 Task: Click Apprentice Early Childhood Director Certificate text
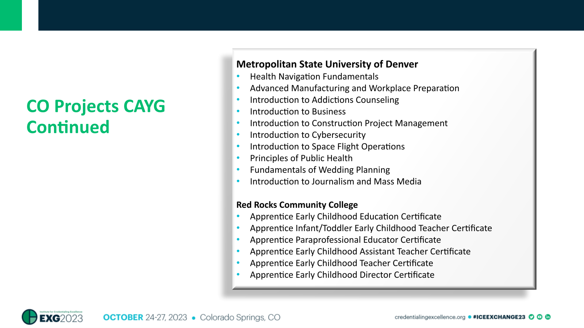[342, 274]
